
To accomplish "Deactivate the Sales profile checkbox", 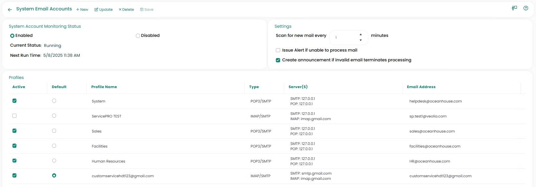I will click(14, 131).
